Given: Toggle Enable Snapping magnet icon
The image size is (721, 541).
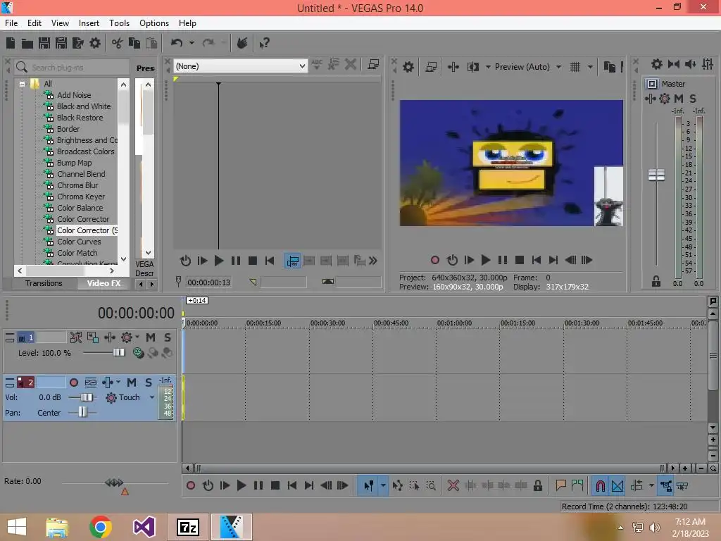Looking at the screenshot, I should pyautogui.click(x=600, y=485).
